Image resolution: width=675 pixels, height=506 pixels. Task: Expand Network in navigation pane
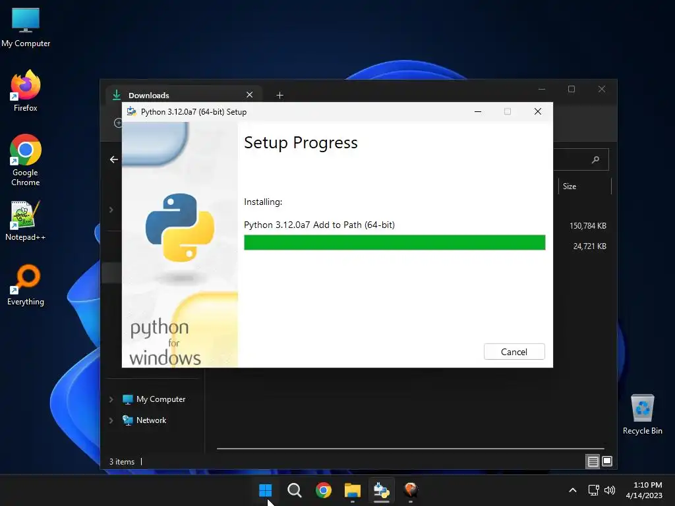(111, 420)
